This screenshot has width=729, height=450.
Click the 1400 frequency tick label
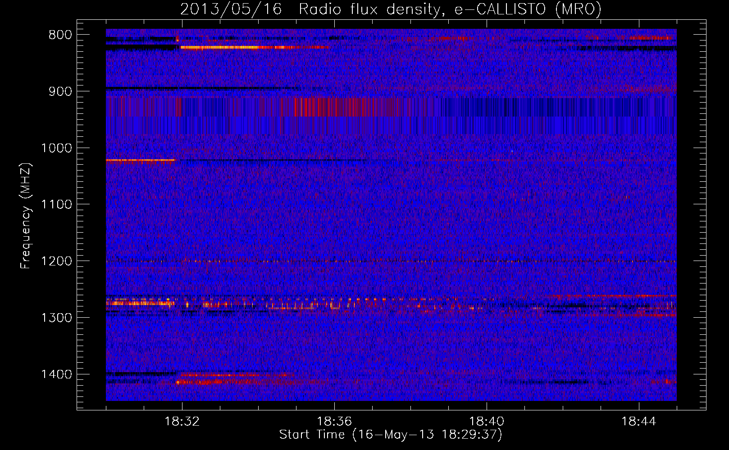point(56,374)
